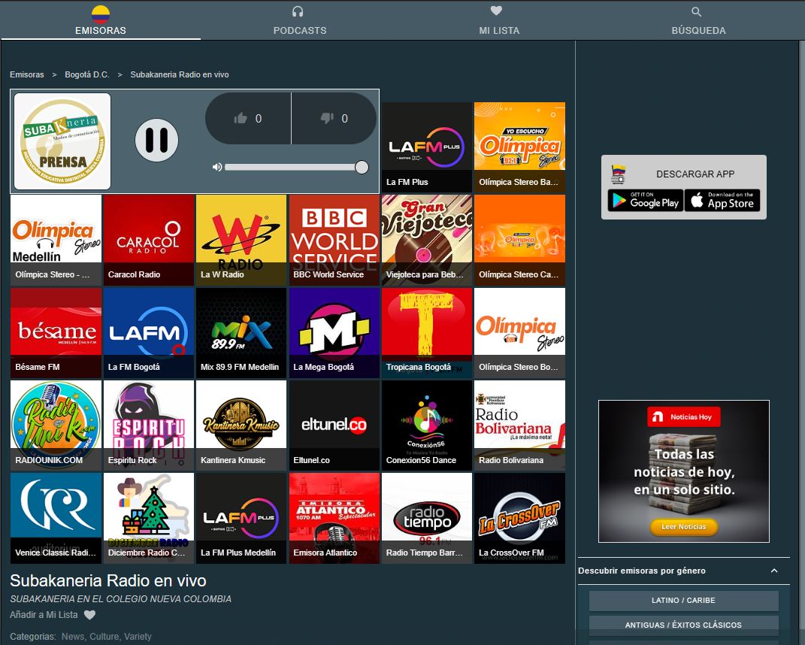This screenshot has width=805, height=645.
Task: Collapse Descubrir emisoras por género section
Action: coord(774,571)
